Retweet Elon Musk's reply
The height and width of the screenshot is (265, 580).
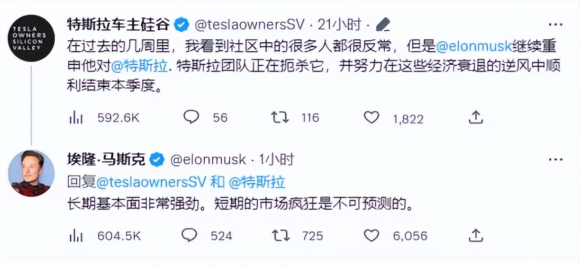(280, 235)
